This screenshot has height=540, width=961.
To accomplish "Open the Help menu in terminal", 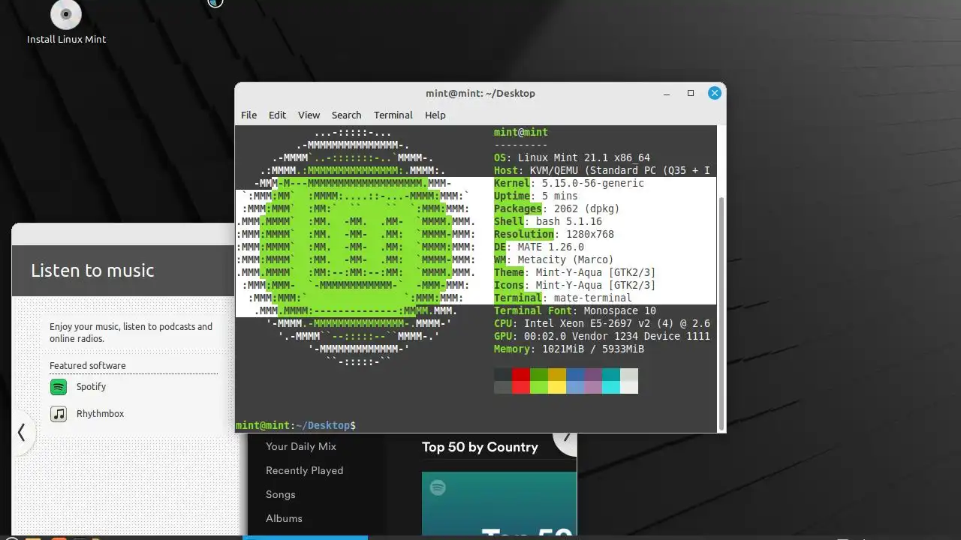I will coord(435,115).
